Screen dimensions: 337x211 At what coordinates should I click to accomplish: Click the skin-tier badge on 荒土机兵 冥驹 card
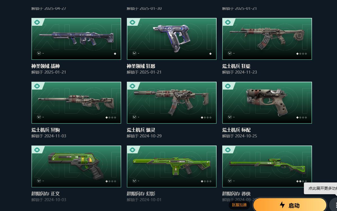pyautogui.click(x=37, y=86)
